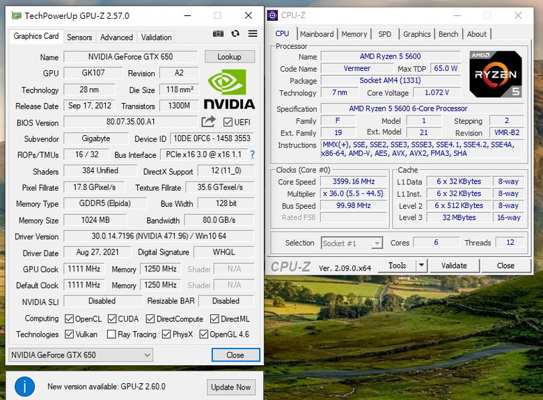
Task: Expand the CPU-Z Tools dropdown arrow
Action: click(x=421, y=266)
